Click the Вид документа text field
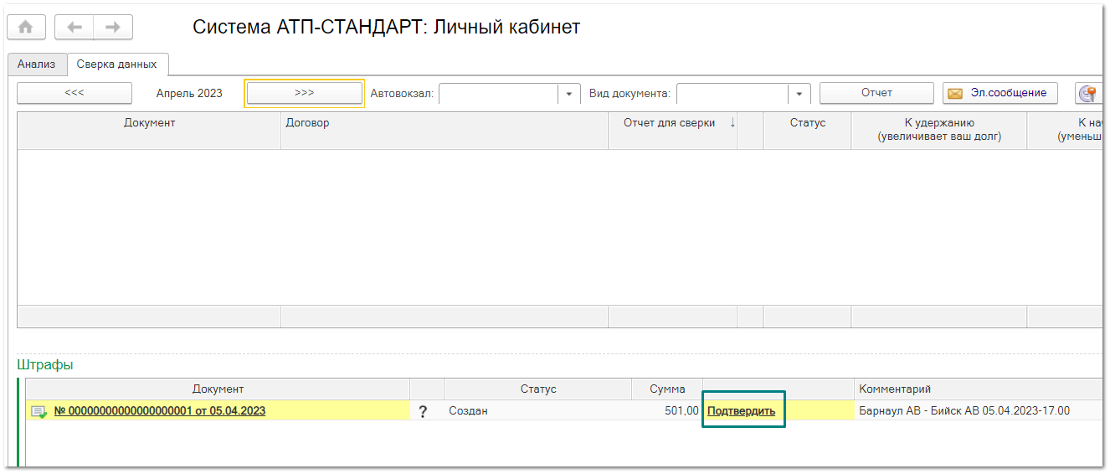This screenshot has height=474, width=1110. (x=732, y=94)
